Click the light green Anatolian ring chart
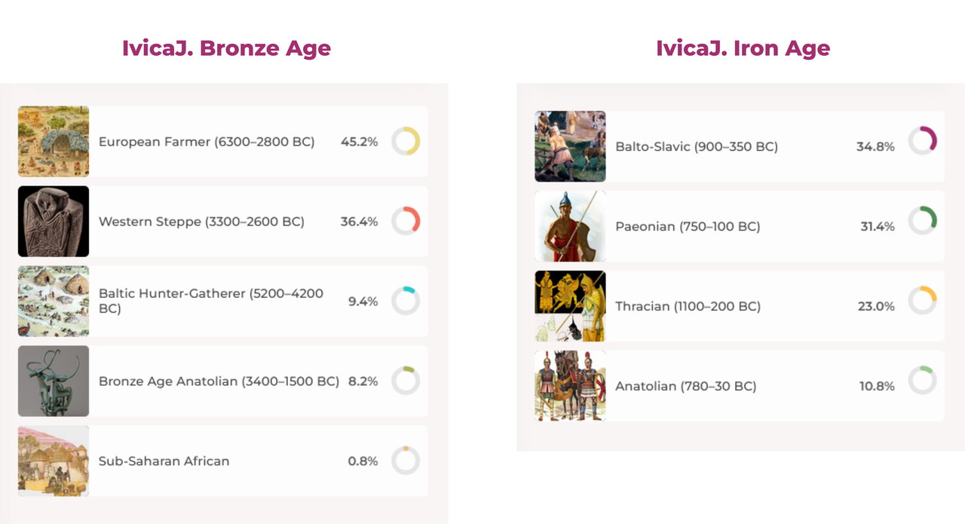Screen dimensions: 965x524 point(922,380)
